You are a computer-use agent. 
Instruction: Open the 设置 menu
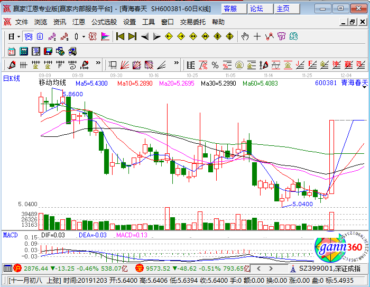[129, 22]
